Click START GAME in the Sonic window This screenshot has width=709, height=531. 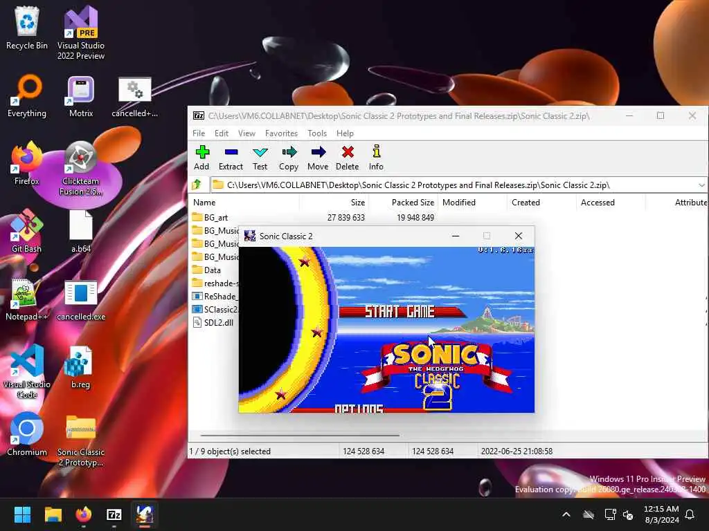[x=400, y=311]
